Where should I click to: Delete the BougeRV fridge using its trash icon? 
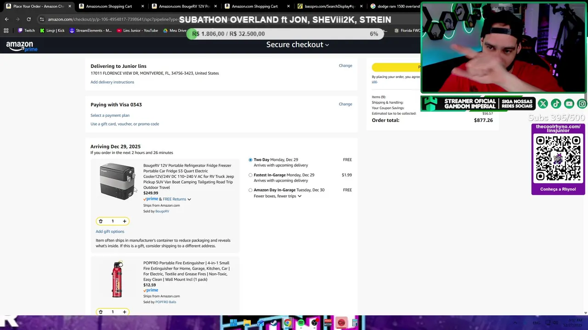pyautogui.click(x=101, y=221)
